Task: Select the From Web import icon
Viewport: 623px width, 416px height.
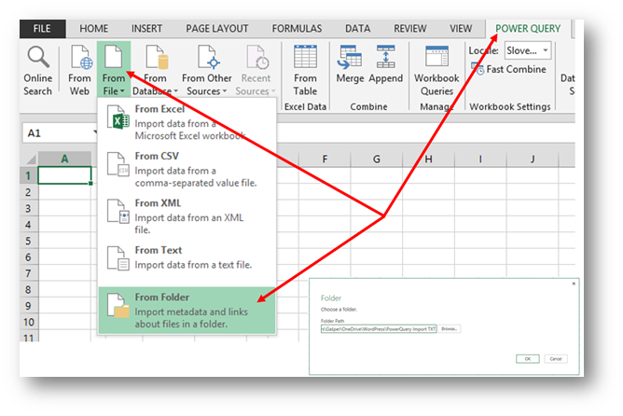Action: point(79,70)
